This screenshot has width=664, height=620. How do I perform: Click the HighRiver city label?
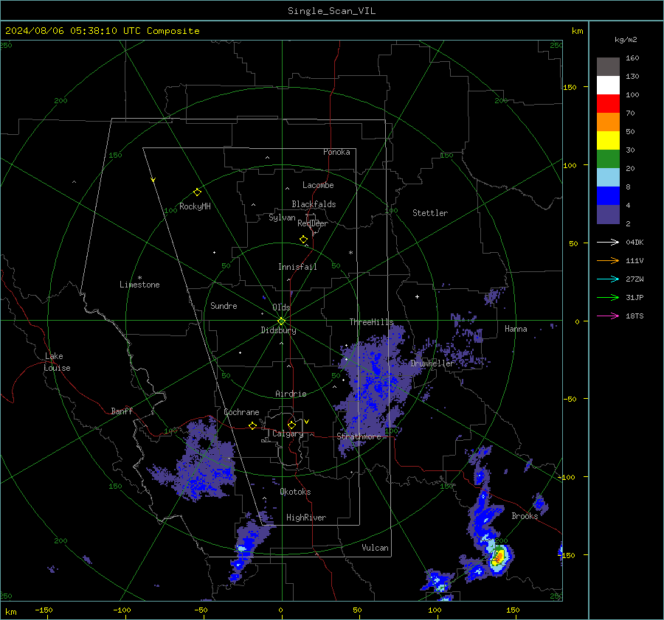click(306, 518)
